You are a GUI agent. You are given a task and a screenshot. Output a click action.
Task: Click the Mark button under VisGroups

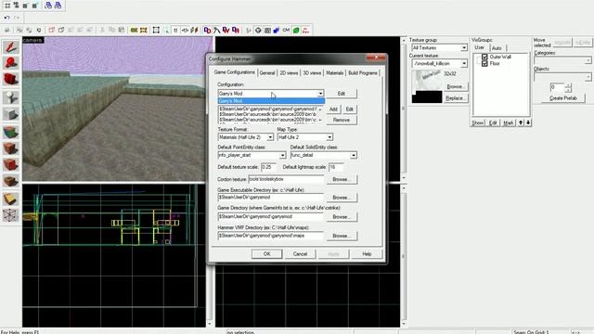508,122
